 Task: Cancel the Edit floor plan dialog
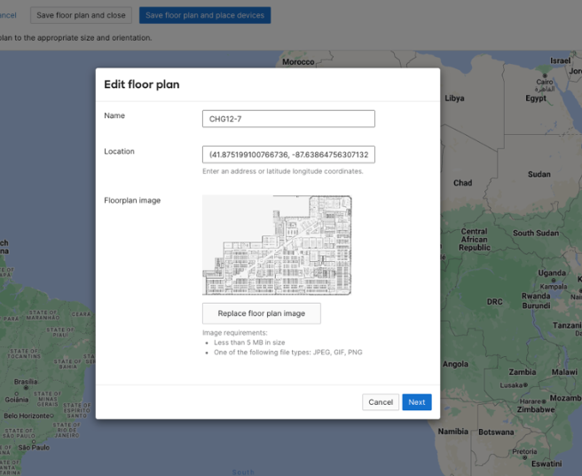pos(380,402)
